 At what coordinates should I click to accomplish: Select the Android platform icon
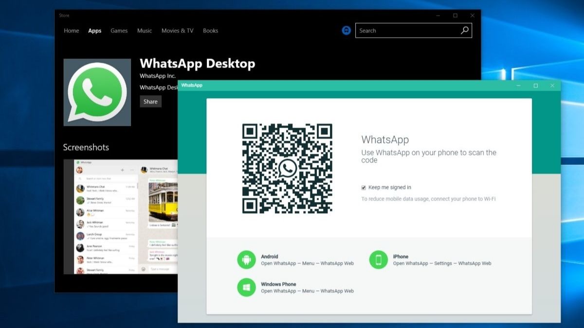coord(246,259)
